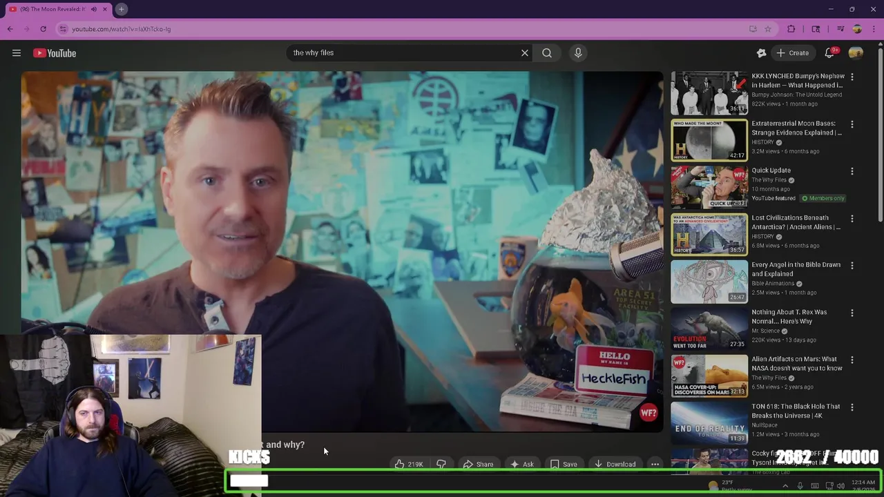
Task: Reload the current page
Action: pos(43,29)
